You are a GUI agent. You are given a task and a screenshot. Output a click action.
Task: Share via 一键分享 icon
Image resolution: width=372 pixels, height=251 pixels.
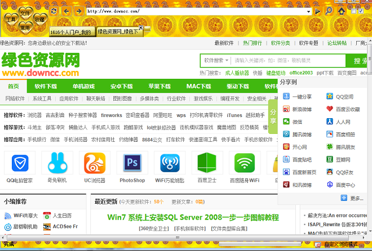click(286, 96)
